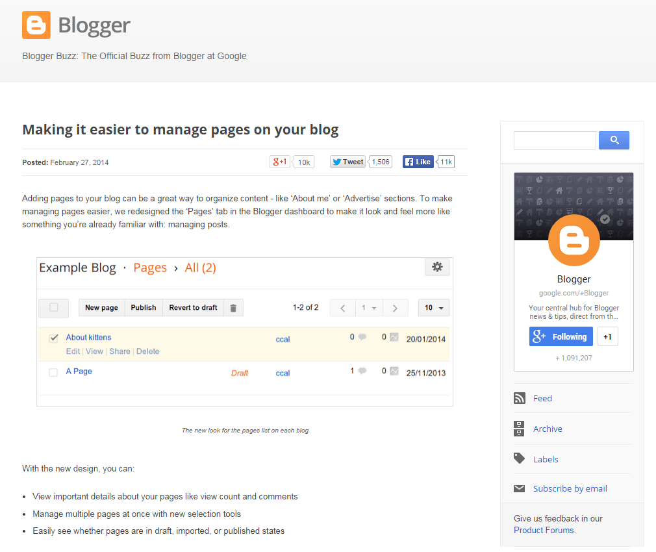Screen dimensions: 656x552
Task: Click Delete under About kittens
Action: [147, 351]
